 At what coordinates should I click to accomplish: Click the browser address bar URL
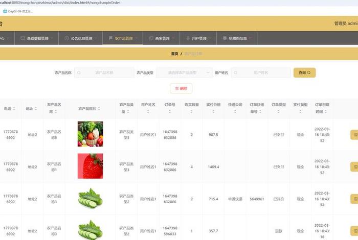pos(60,3)
